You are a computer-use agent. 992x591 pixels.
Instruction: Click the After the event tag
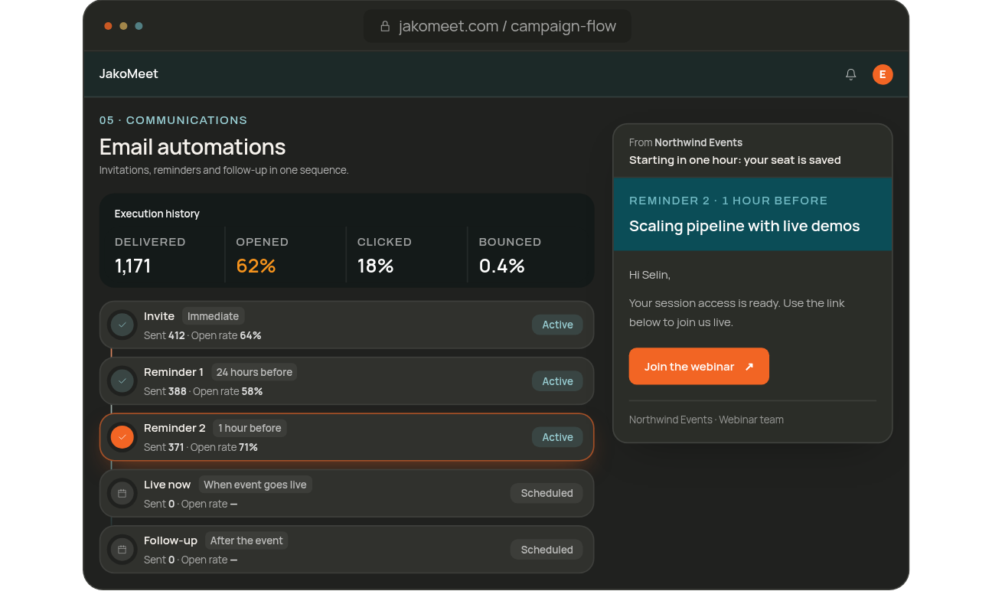246,540
